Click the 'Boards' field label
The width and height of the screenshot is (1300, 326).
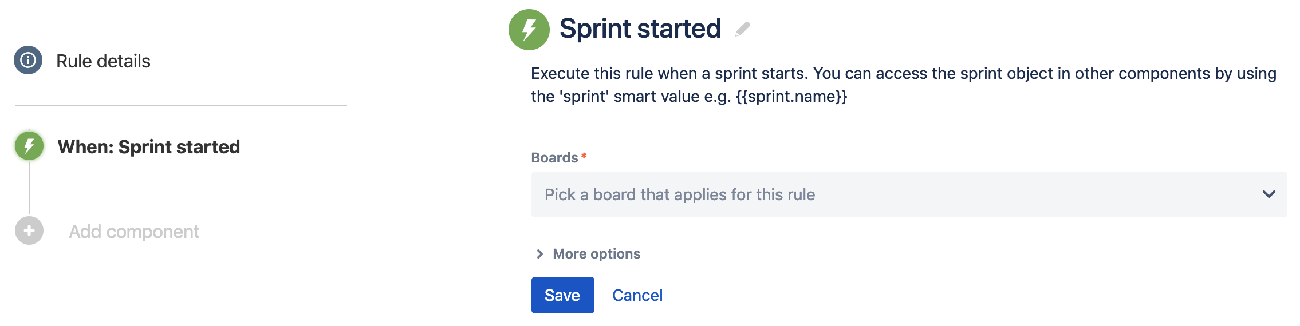[554, 158]
